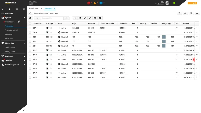Click the All filter button
201x113 pixels.
click(37, 18)
